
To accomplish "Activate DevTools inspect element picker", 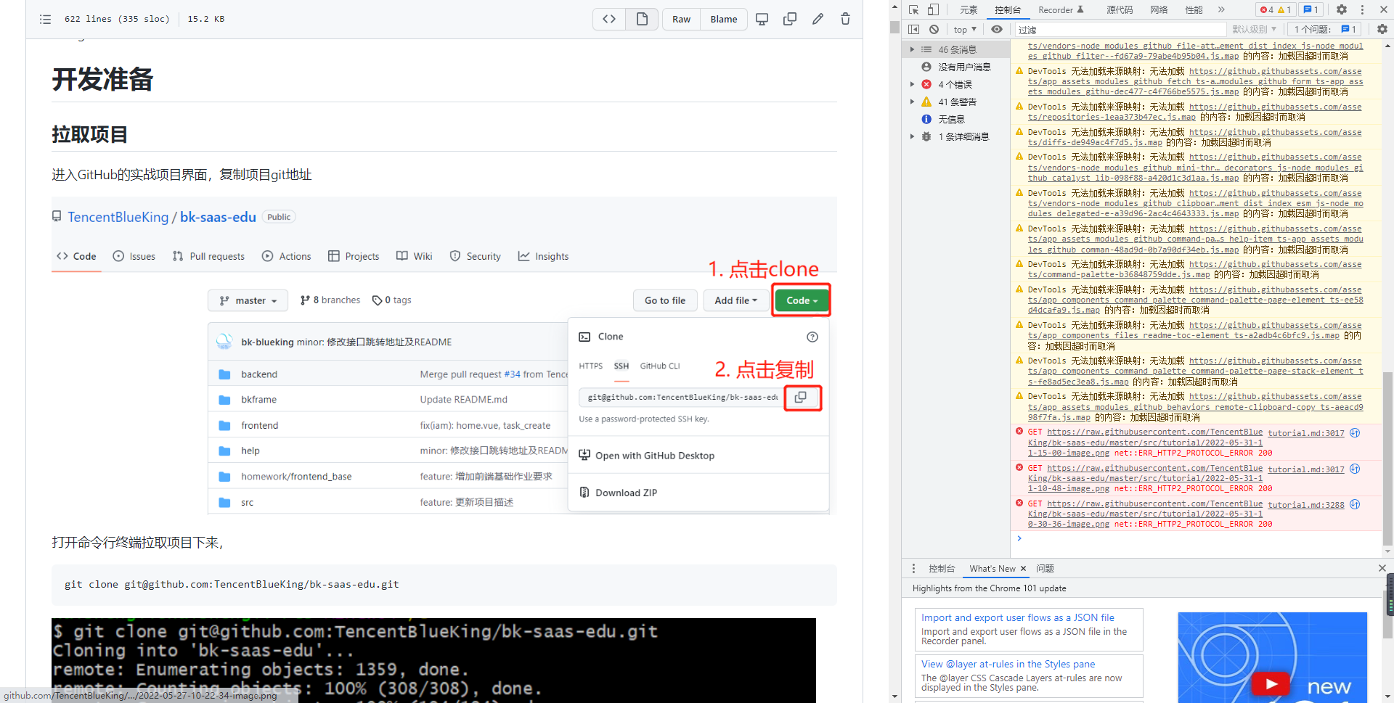I will point(914,9).
